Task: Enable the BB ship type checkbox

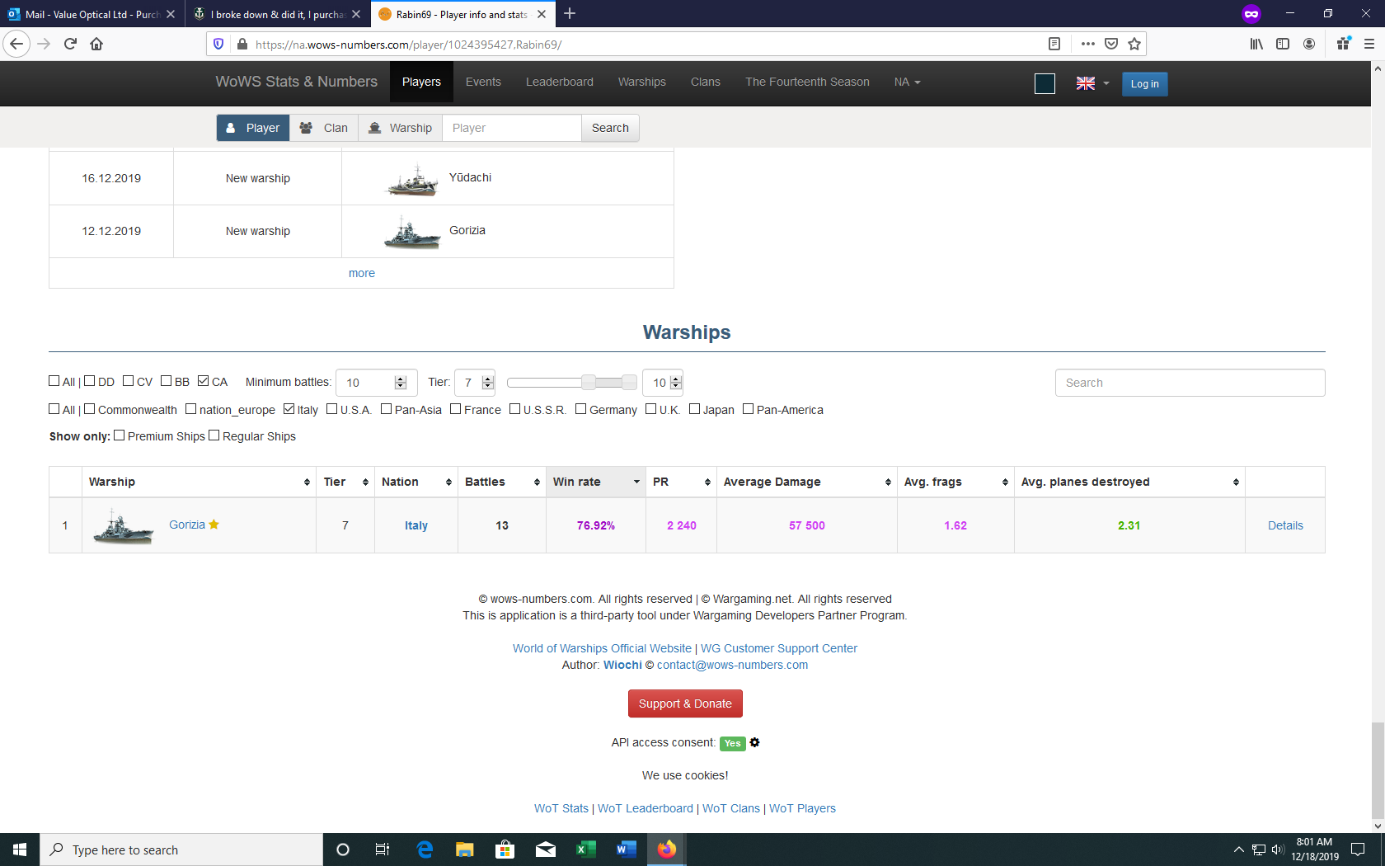Action: (x=167, y=381)
